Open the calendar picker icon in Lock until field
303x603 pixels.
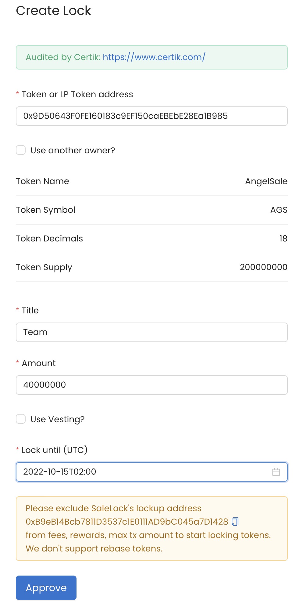coord(276,472)
